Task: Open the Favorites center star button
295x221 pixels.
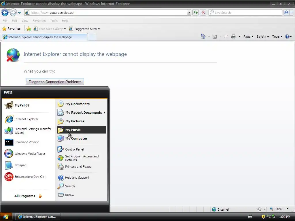Action: click(x=11, y=28)
